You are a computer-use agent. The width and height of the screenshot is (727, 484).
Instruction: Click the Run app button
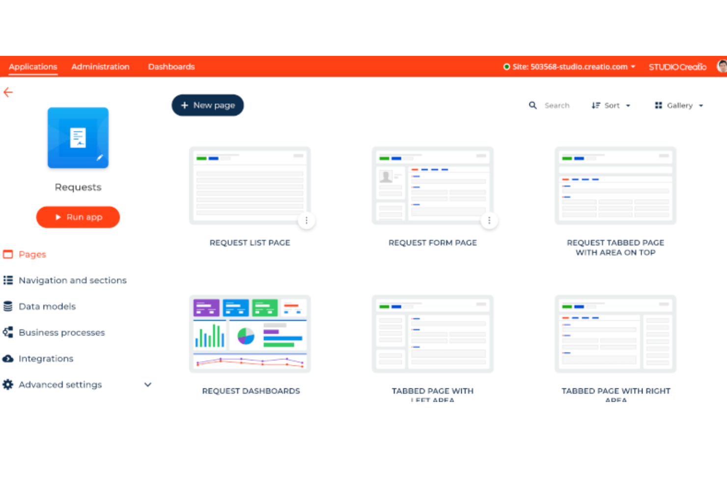click(78, 217)
